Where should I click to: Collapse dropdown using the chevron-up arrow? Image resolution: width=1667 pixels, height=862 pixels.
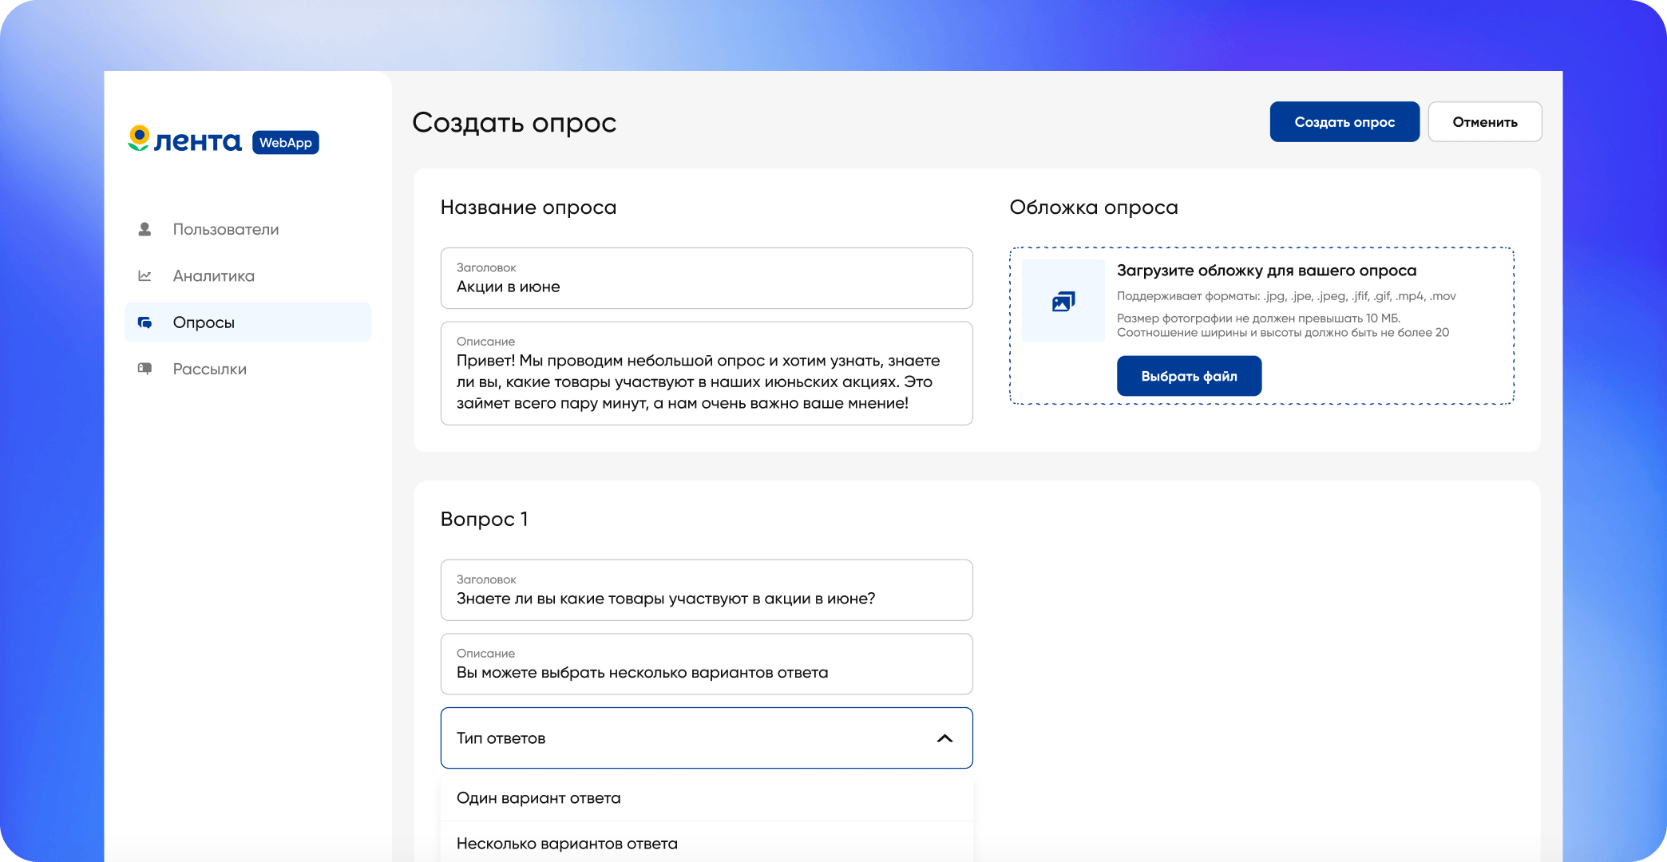pos(944,738)
